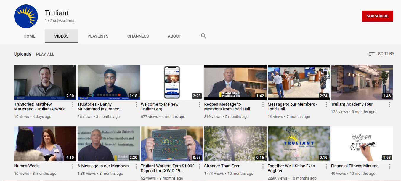Screen dimensions: 401x181
Task: Open Reopen Message to Members title link
Action: pyautogui.click(x=227, y=107)
